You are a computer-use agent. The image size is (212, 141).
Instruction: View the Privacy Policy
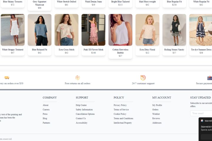coord(120,105)
